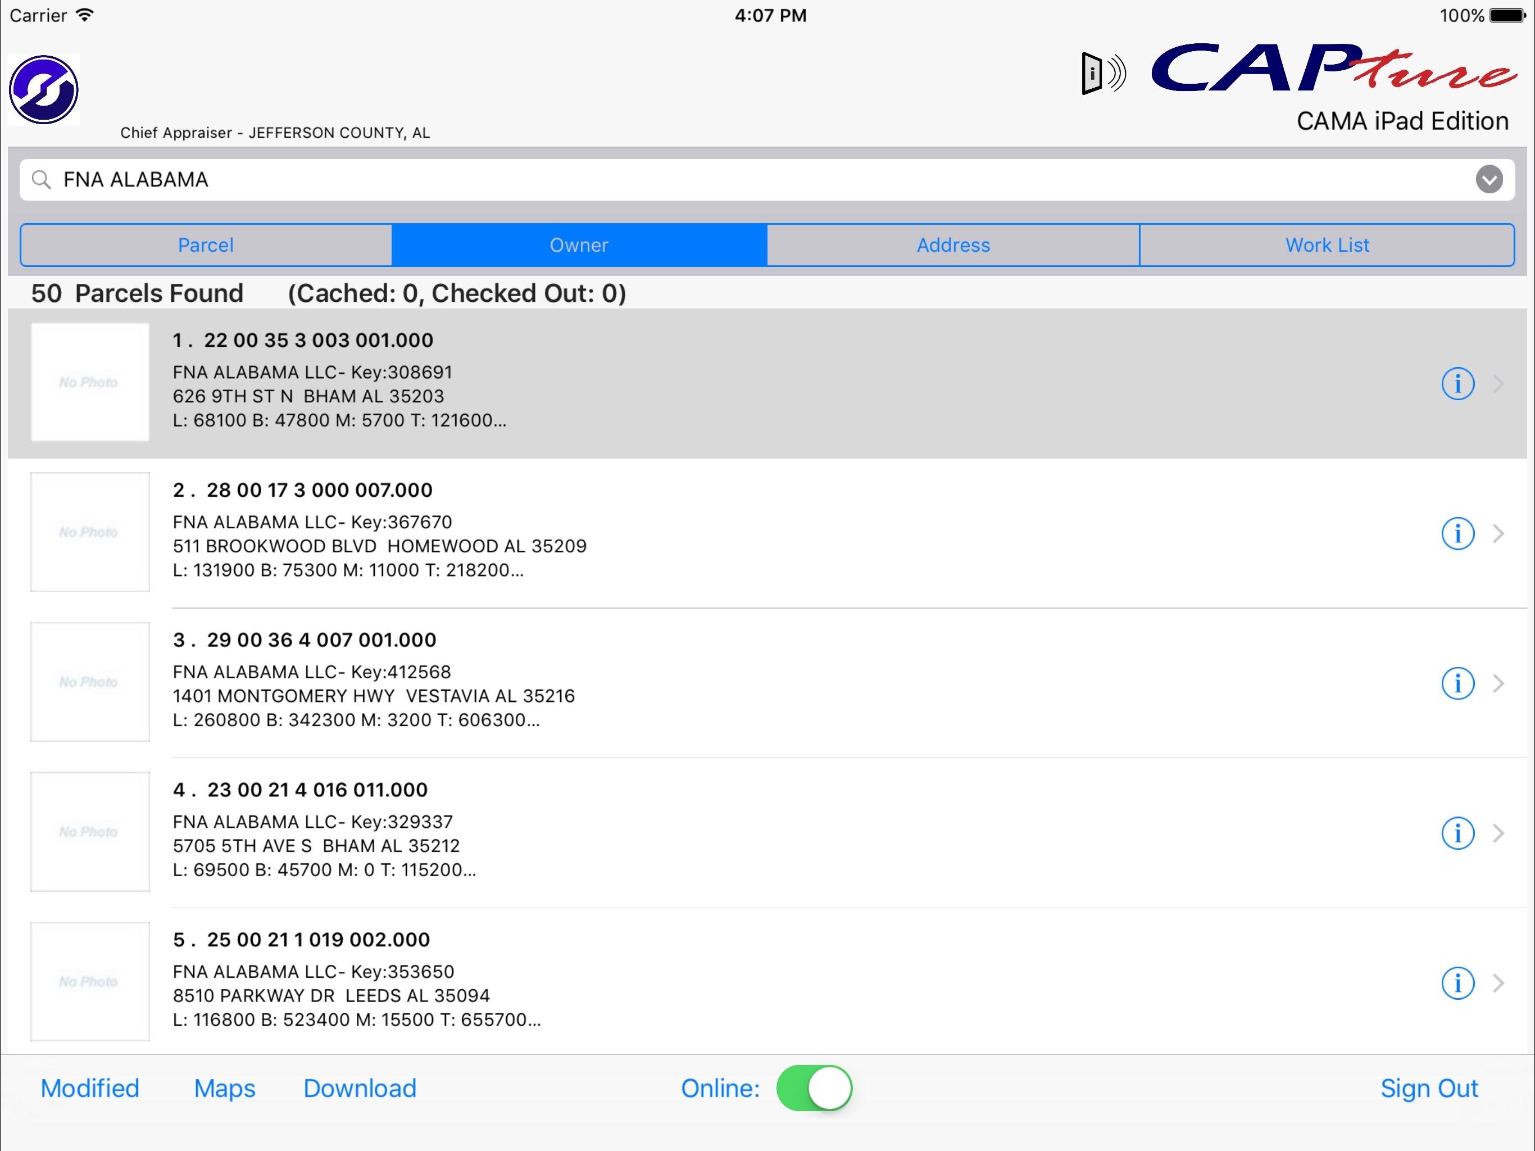Tap the values line with T: 115200
This screenshot has width=1535, height=1151.
coord(325,871)
